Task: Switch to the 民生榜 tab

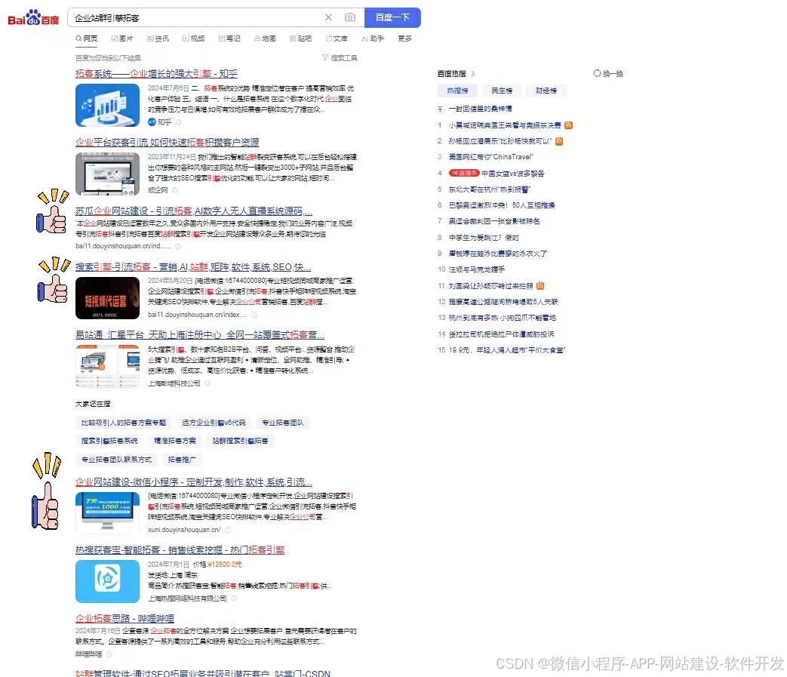Action: tap(502, 91)
